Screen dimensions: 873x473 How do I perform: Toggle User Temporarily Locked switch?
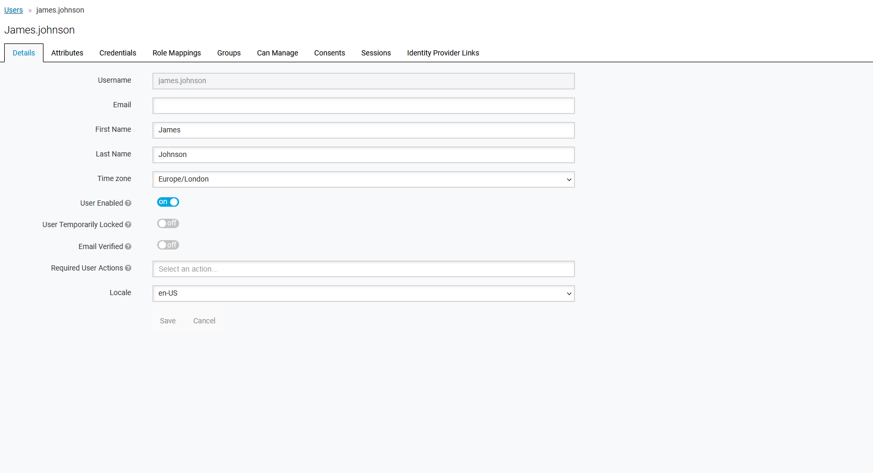point(168,223)
